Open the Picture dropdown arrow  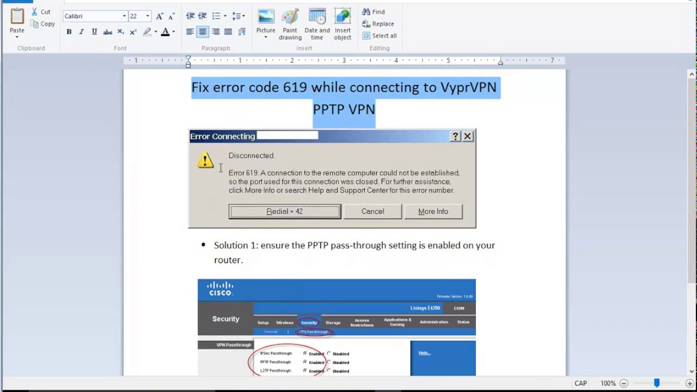point(266,38)
